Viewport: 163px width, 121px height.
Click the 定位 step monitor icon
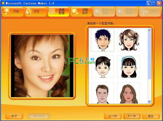tap(29, 11)
